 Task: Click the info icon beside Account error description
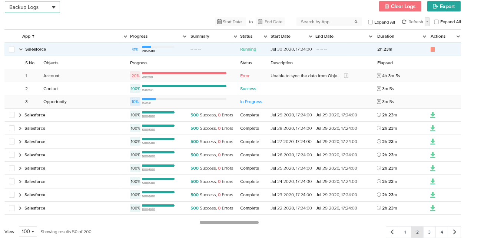click(x=346, y=76)
